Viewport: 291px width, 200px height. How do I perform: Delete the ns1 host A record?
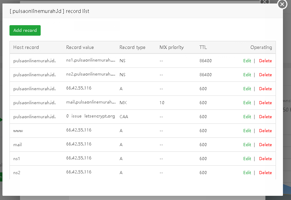tap(265, 159)
